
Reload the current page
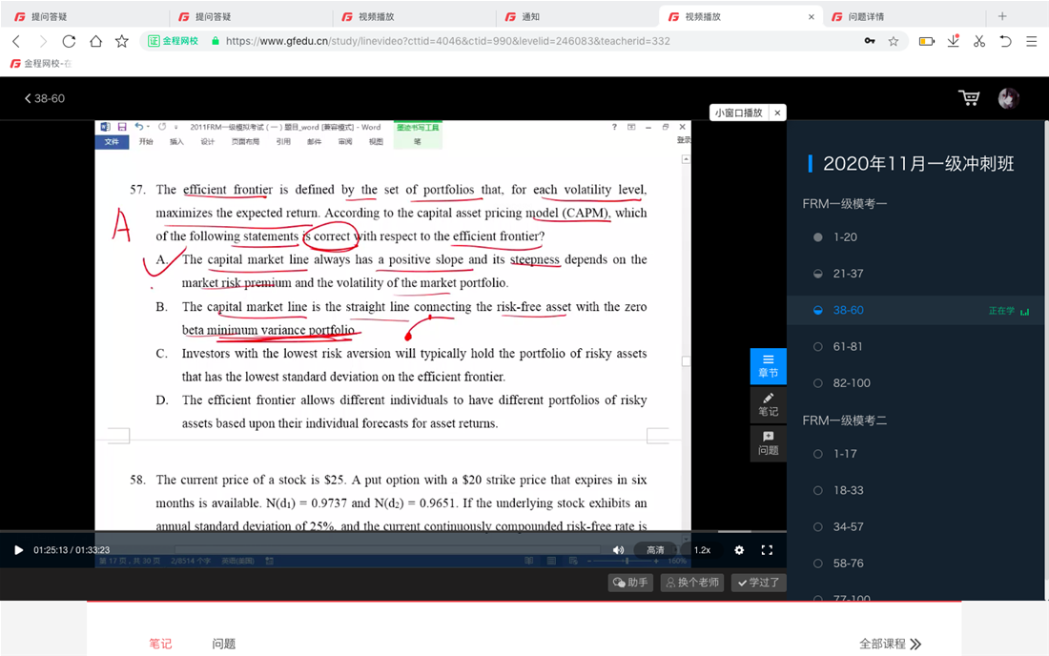[69, 41]
